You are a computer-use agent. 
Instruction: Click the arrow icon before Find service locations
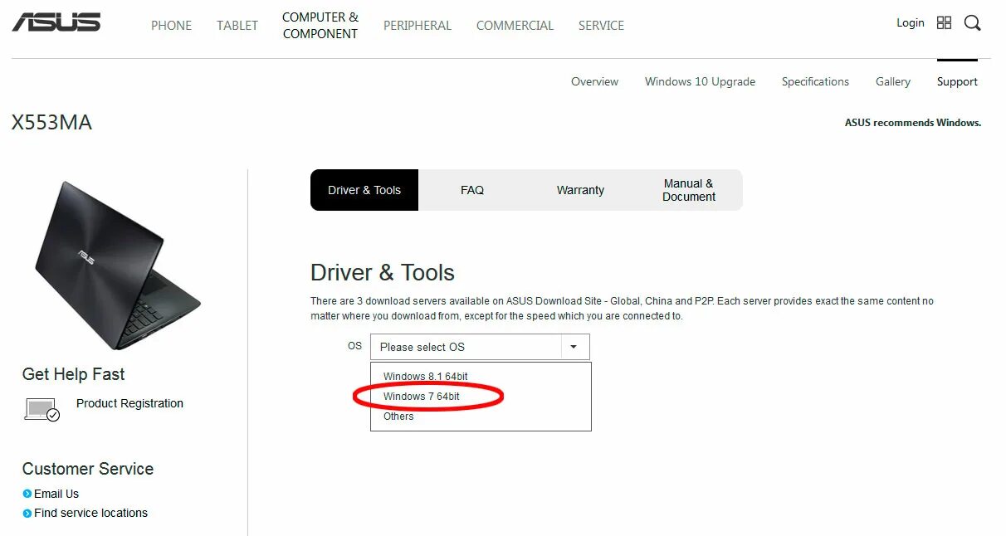[27, 513]
